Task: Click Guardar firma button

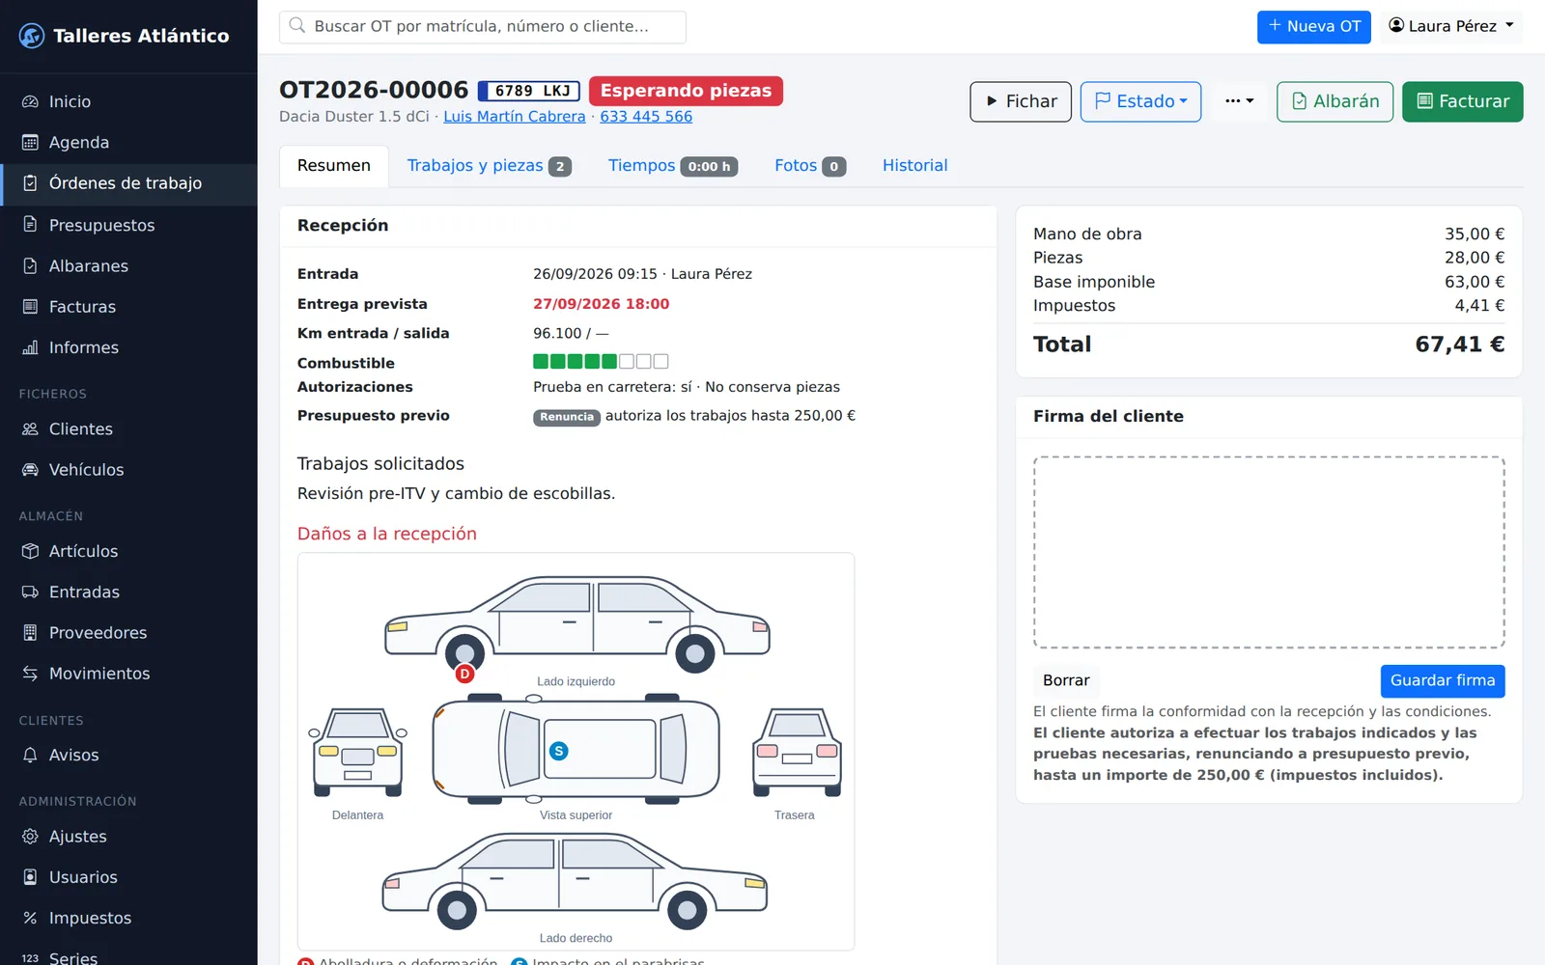Action: pos(1442,680)
